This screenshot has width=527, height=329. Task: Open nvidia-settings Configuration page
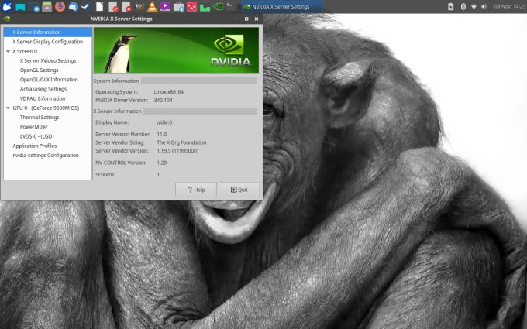(x=46, y=155)
